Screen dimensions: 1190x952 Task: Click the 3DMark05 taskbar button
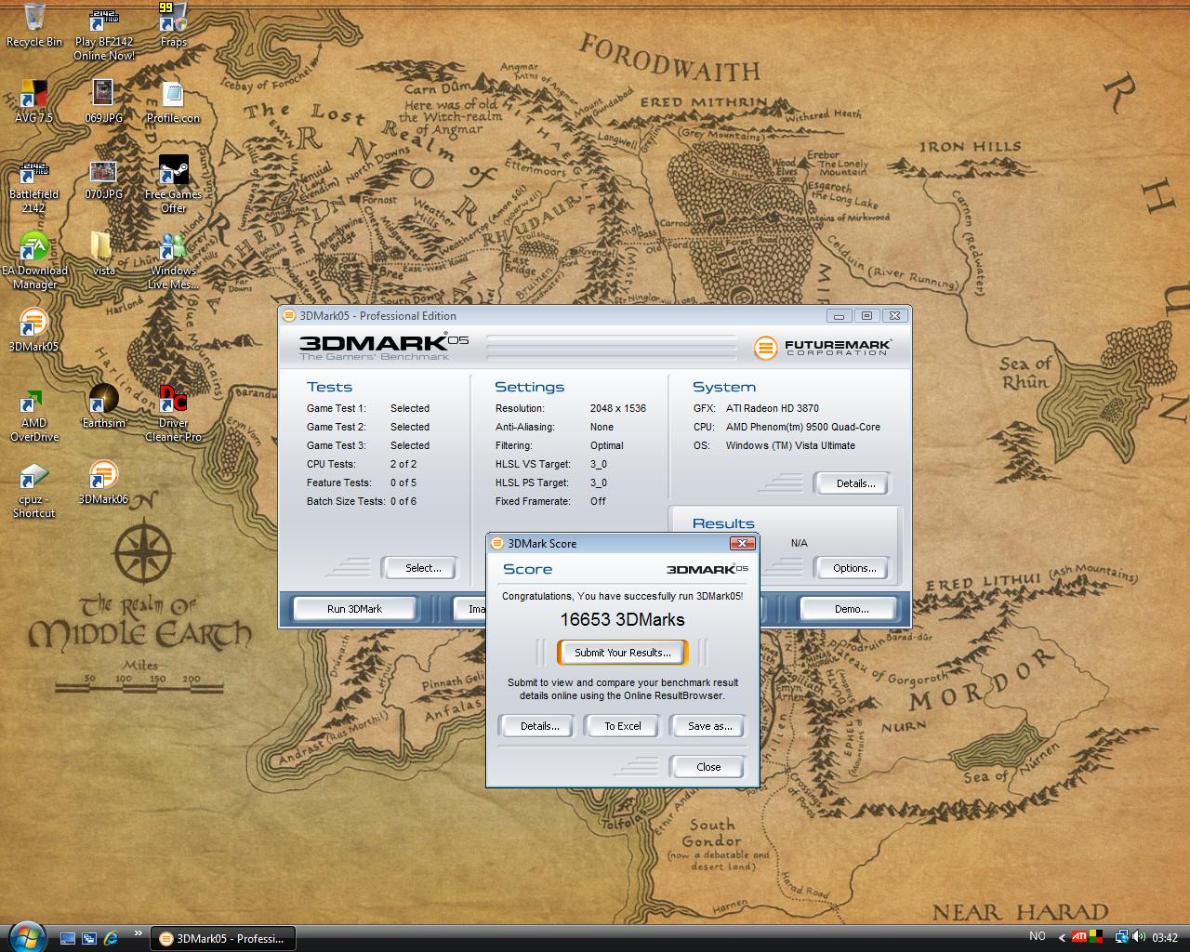tap(222, 938)
